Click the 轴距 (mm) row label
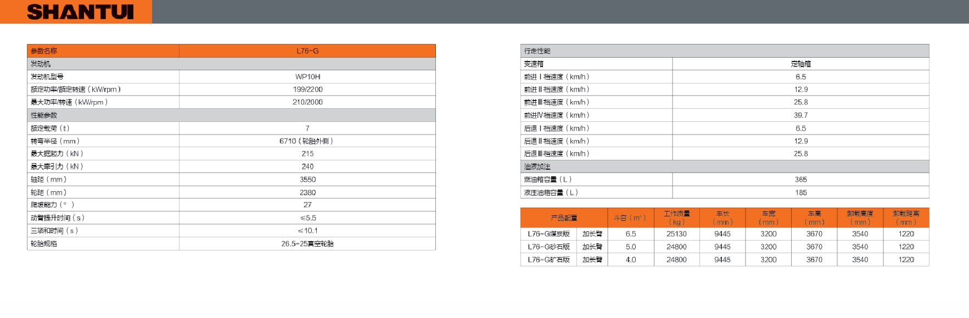 (49, 180)
